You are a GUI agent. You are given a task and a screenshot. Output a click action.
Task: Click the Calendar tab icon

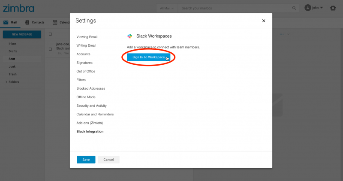pos(55,22)
